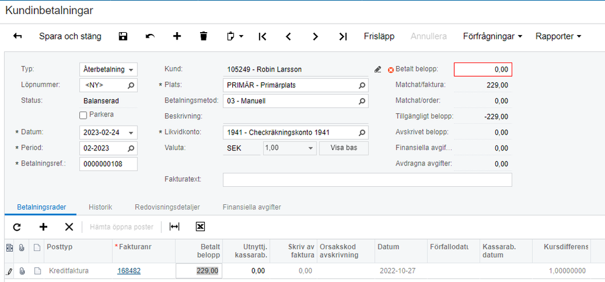Open invoice link 168482

[129, 271]
